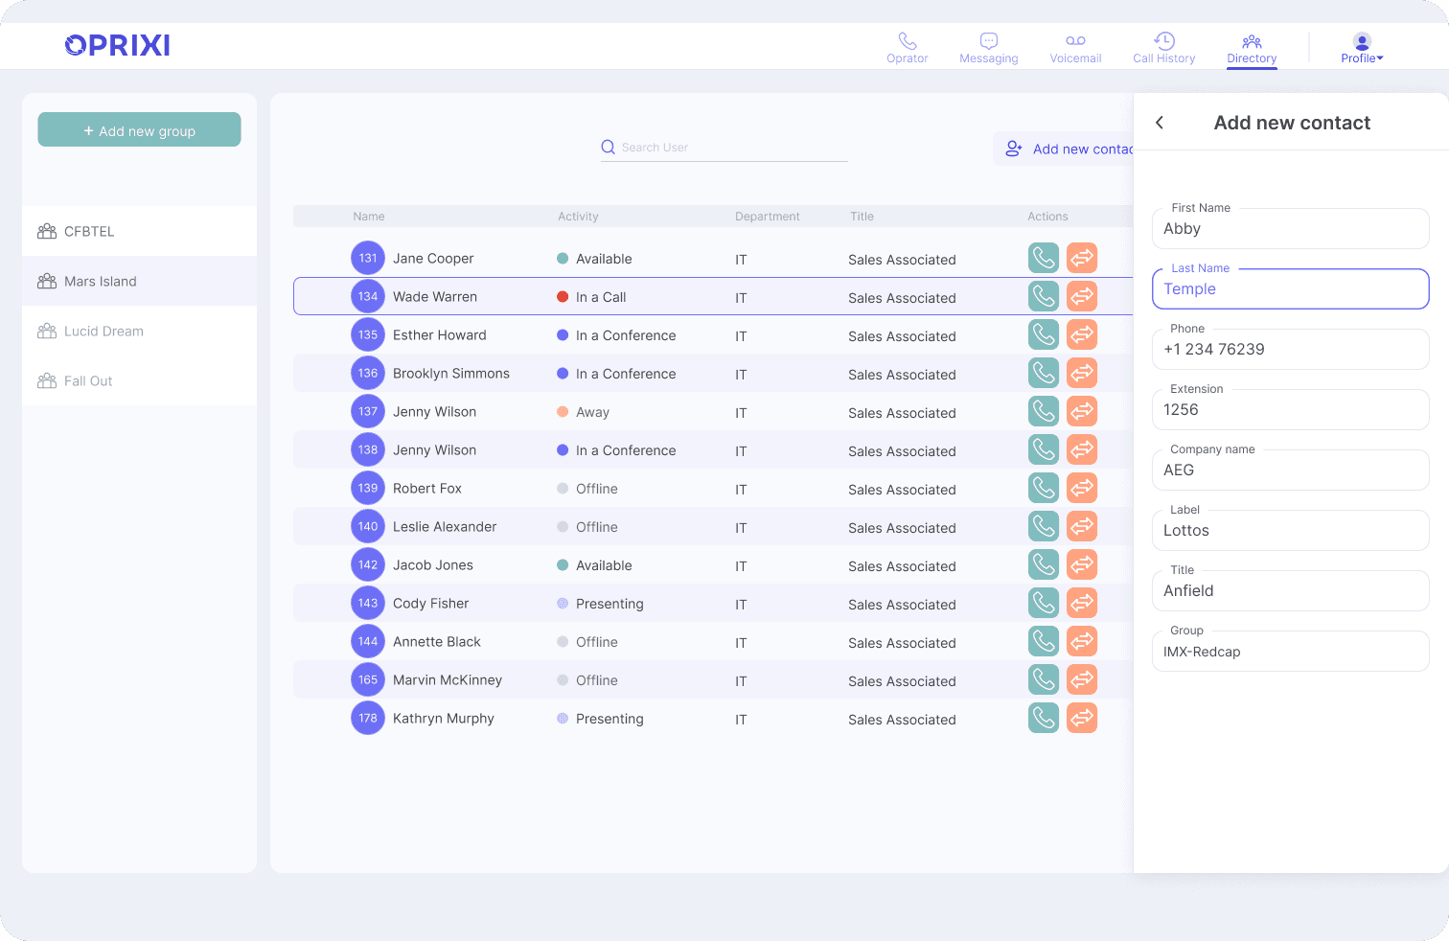Click the Add new contact button
The image size is (1449, 941).
tap(1064, 149)
